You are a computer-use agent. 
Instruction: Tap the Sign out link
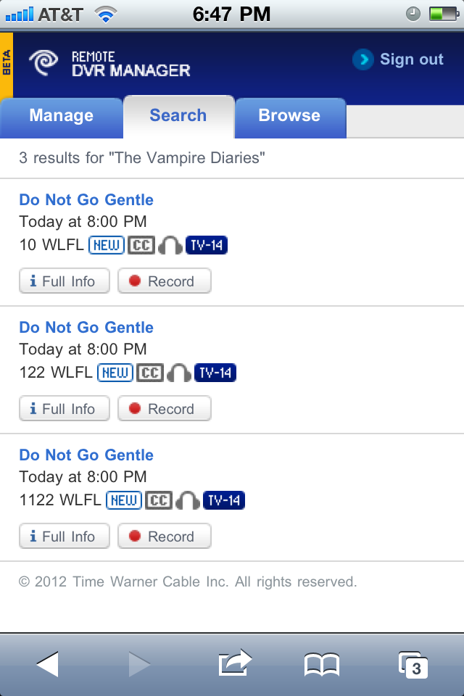pyautogui.click(x=411, y=59)
